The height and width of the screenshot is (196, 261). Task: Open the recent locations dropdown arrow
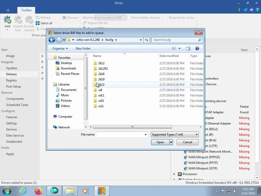point(64,40)
